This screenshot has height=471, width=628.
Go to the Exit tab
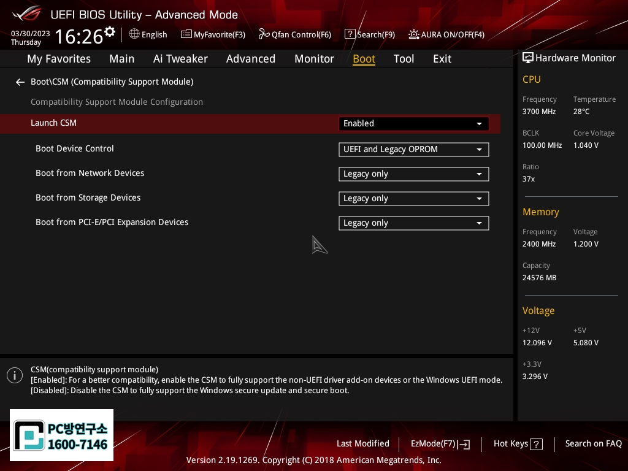442,59
